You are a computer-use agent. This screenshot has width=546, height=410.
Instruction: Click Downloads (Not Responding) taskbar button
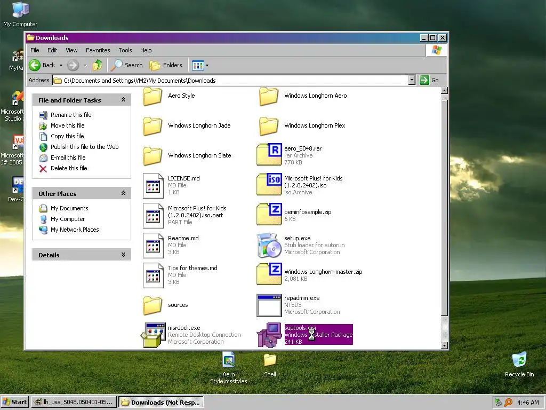pos(161,402)
